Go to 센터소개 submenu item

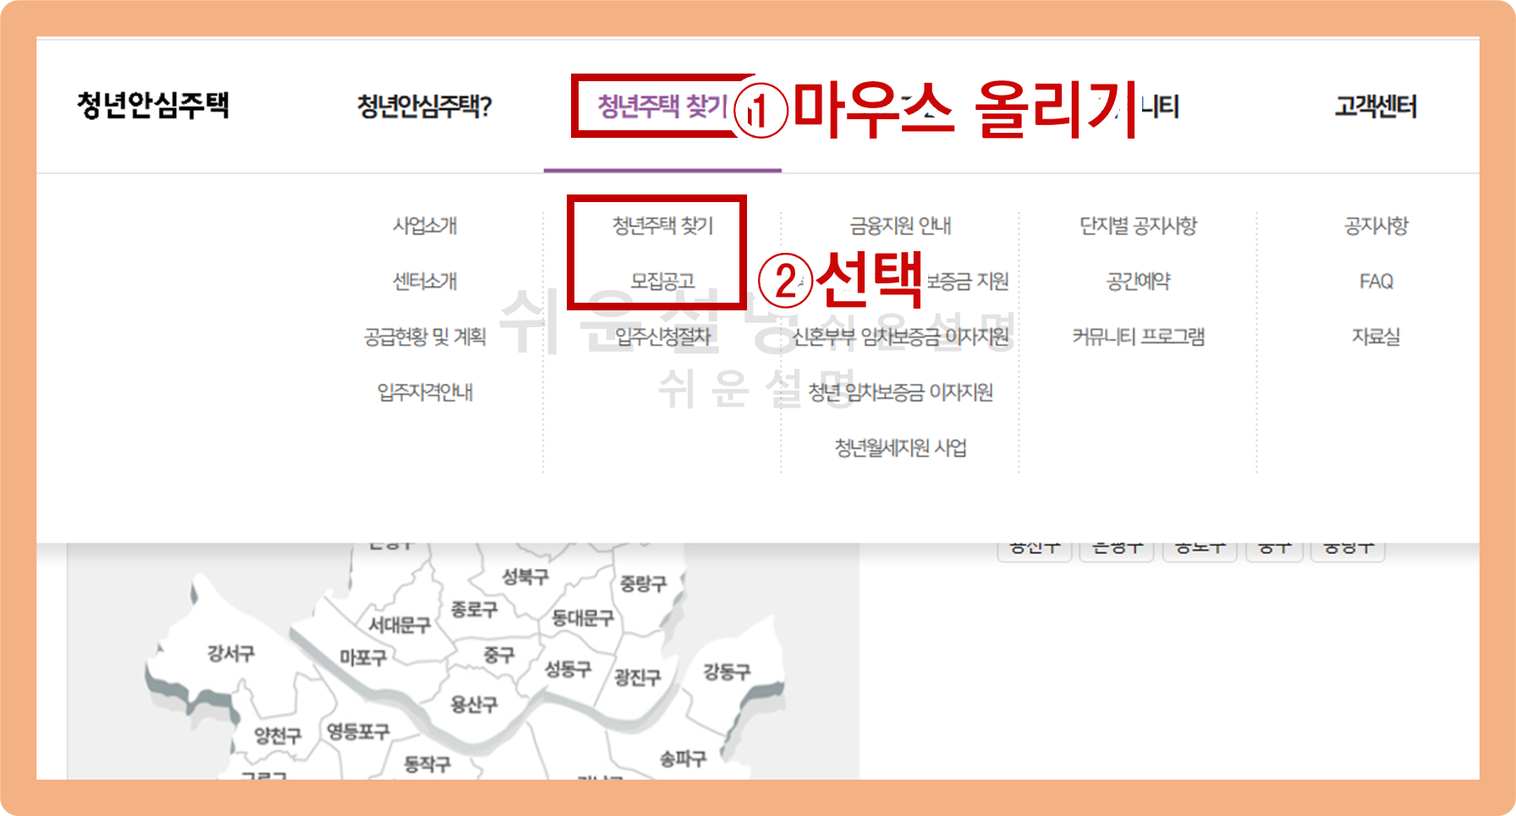click(425, 281)
